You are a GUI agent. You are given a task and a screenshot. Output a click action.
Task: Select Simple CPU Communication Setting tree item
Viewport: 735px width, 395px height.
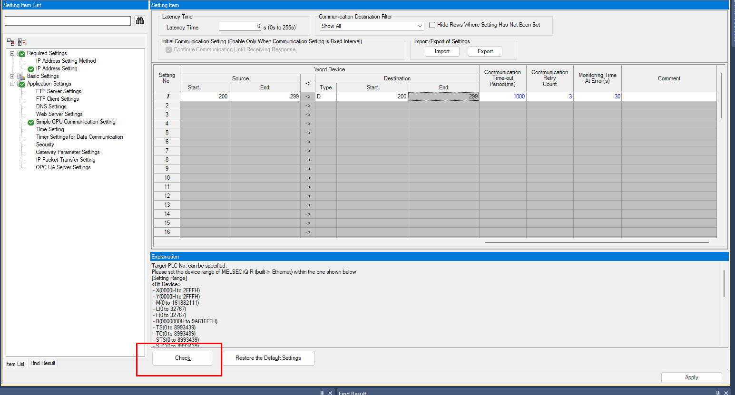(x=76, y=122)
